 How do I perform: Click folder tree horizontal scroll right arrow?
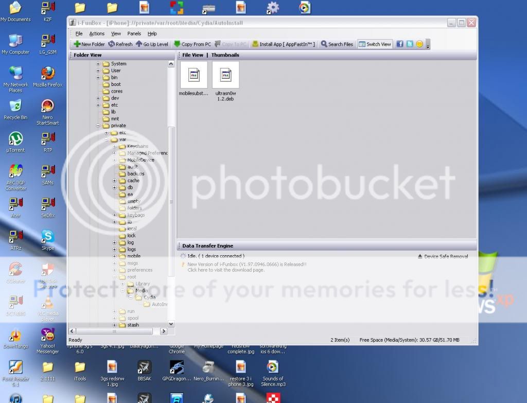164,331
